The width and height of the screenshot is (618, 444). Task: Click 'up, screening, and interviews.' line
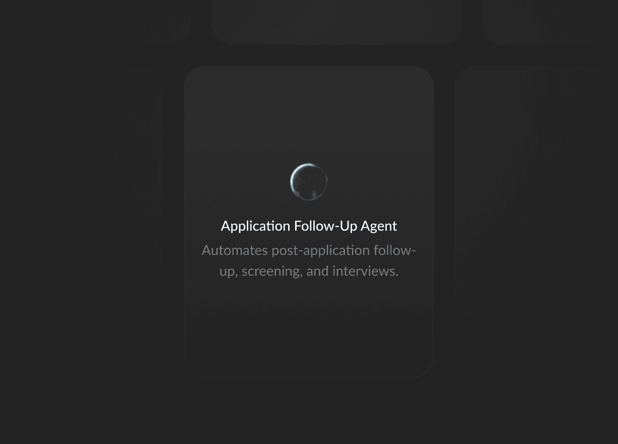coord(309,271)
